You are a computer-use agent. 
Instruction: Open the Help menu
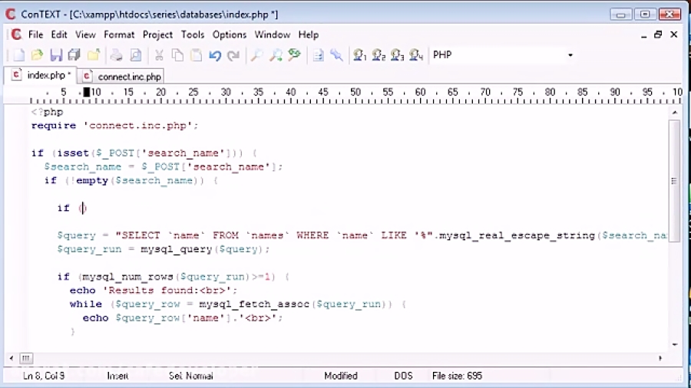309,35
